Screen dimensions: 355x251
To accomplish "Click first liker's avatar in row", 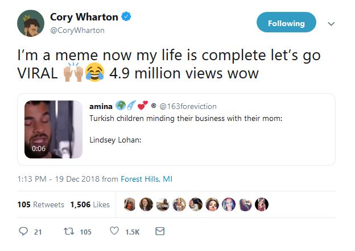I will (x=130, y=204).
